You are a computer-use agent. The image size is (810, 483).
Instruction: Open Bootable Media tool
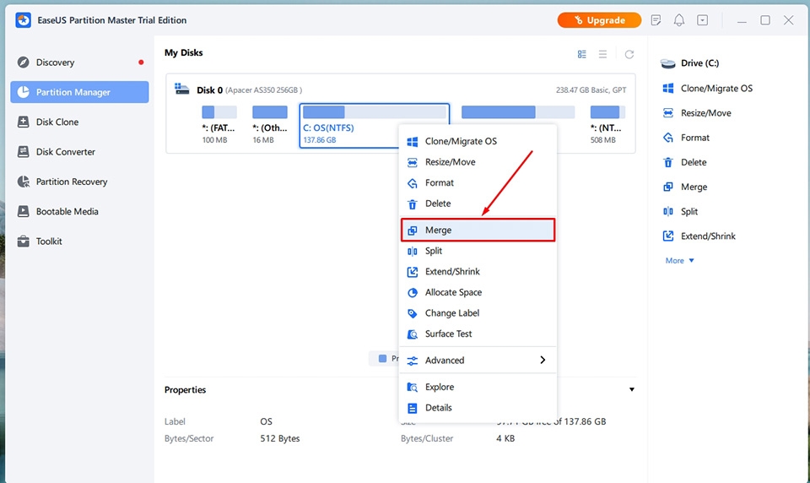[x=79, y=211]
